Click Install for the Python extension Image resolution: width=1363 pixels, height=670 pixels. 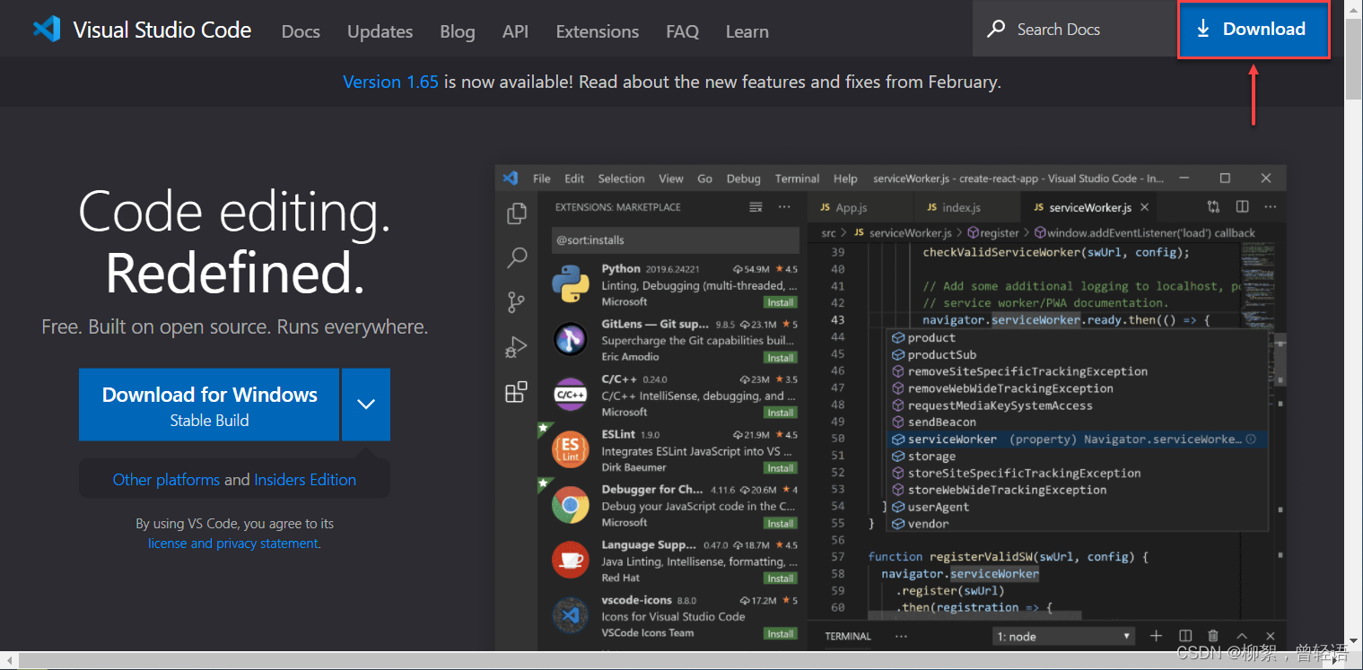[780, 302]
